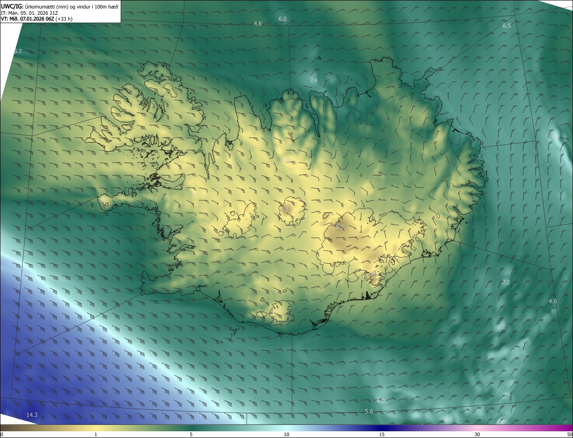Screen dimensions: 573x438
Task: Click the 7.2 value label on the map
Action: point(506,283)
